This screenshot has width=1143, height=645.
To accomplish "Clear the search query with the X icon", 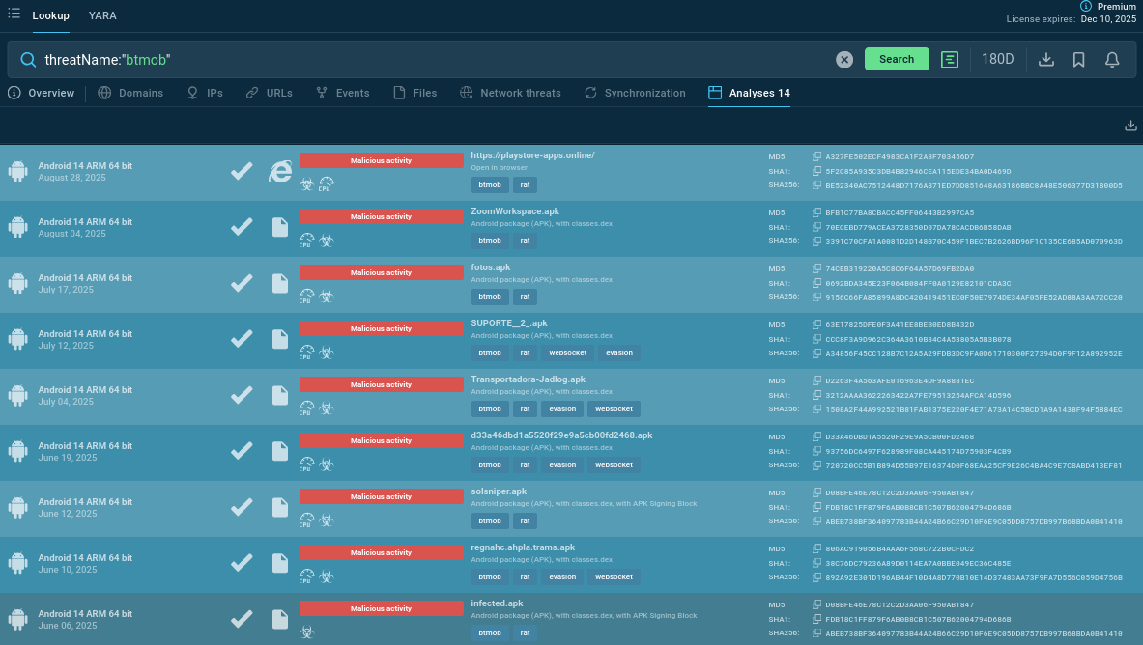I will (x=844, y=60).
